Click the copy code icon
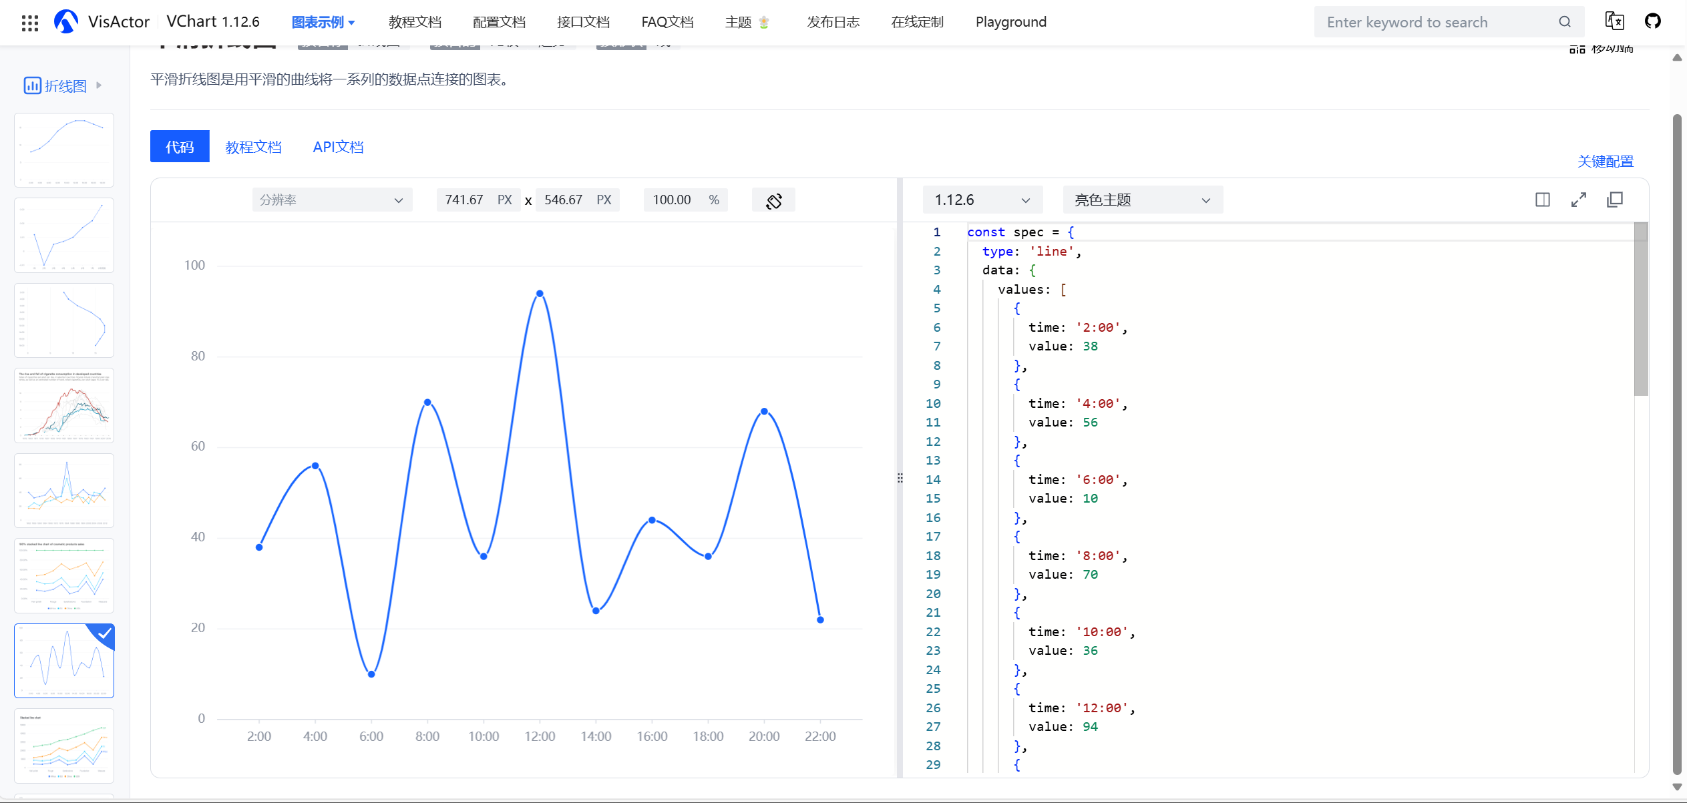 click(1615, 199)
